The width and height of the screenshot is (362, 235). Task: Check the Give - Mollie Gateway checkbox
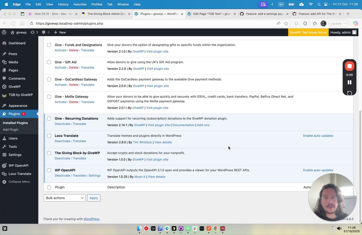tap(49, 97)
